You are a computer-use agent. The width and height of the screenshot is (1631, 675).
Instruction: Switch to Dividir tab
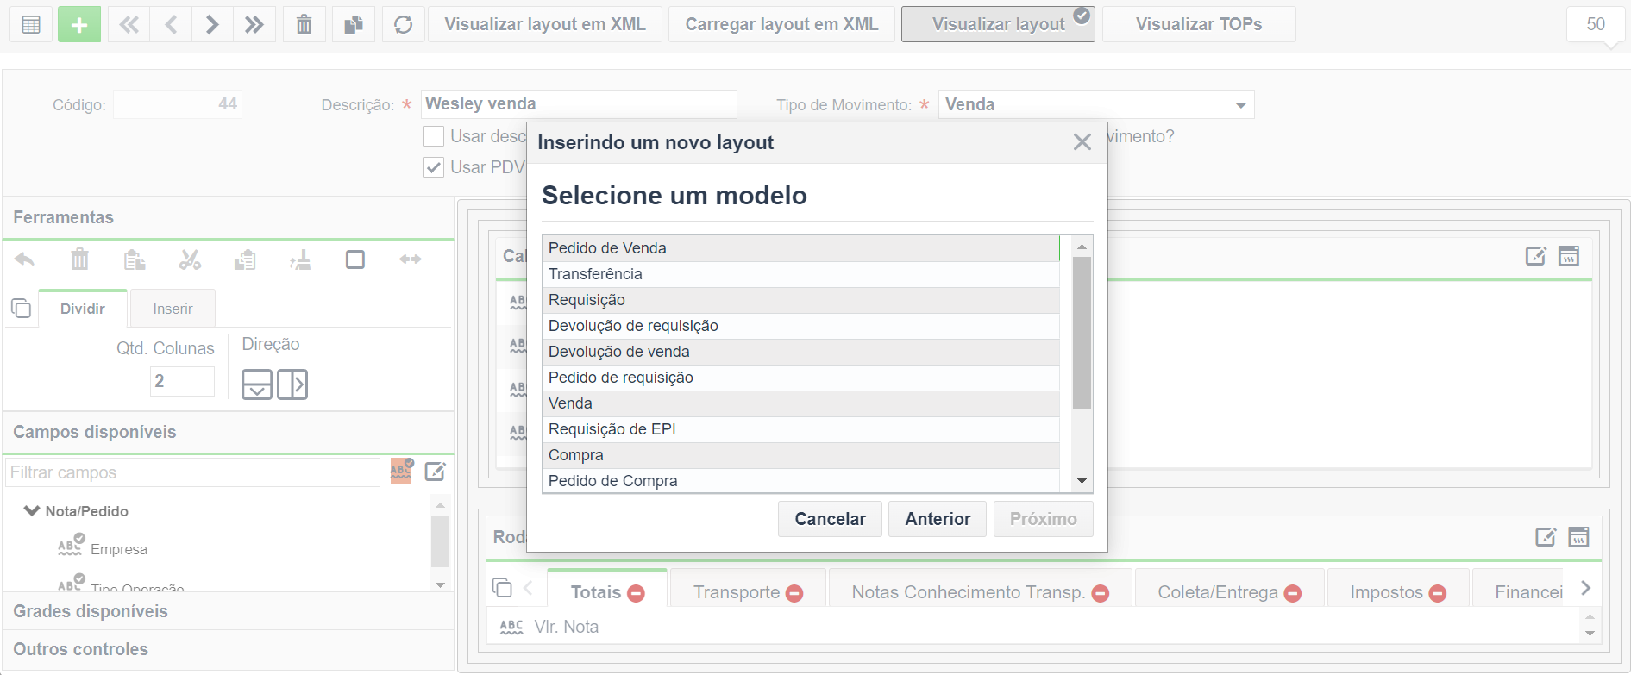pos(83,309)
